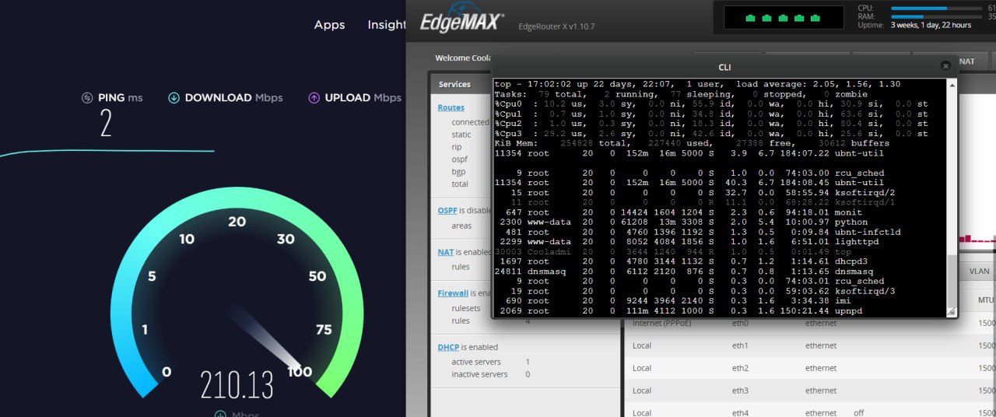This screenshot has height=417, width=996.
Task: Open the Apps menu on Speedtest
Action: point(329,25)
